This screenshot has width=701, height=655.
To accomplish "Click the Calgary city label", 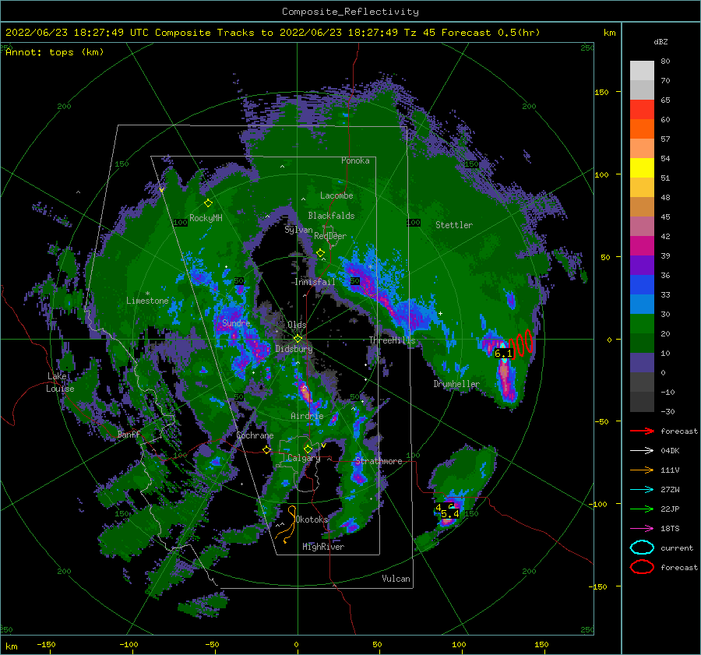I will pyautogui.click(x=304, y=458).
